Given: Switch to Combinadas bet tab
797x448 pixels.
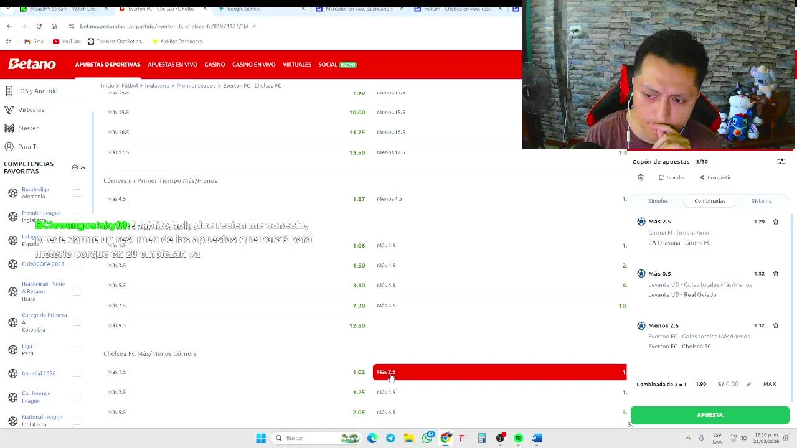Looking at the screenshot, I should (x=710, y=201).
